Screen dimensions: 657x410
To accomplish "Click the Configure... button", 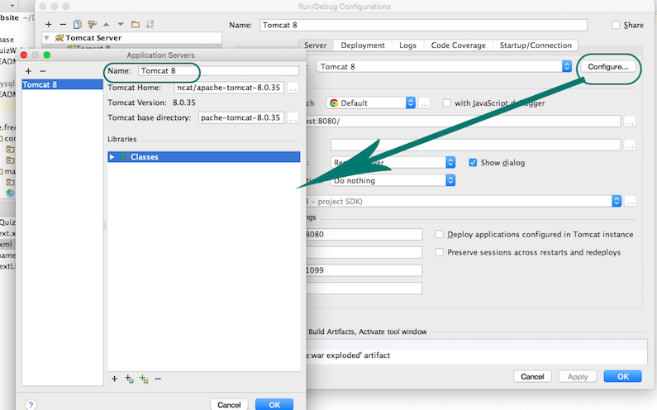I will pos(608,67).
